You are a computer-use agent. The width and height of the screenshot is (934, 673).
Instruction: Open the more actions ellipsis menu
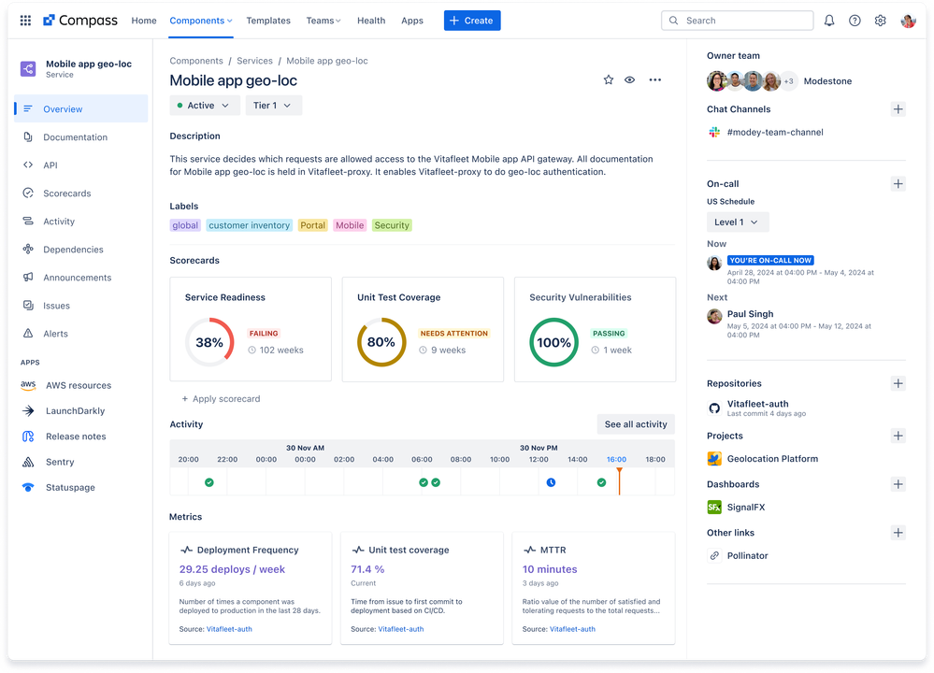coord(655,79)
